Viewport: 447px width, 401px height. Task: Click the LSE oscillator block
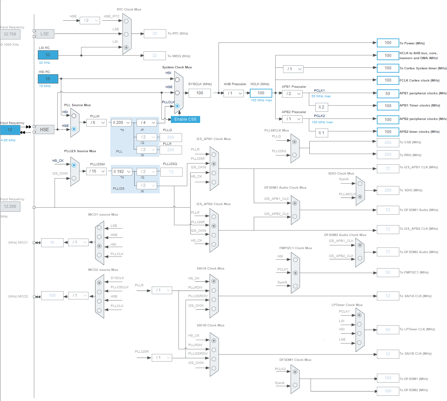tap(45, 34)
